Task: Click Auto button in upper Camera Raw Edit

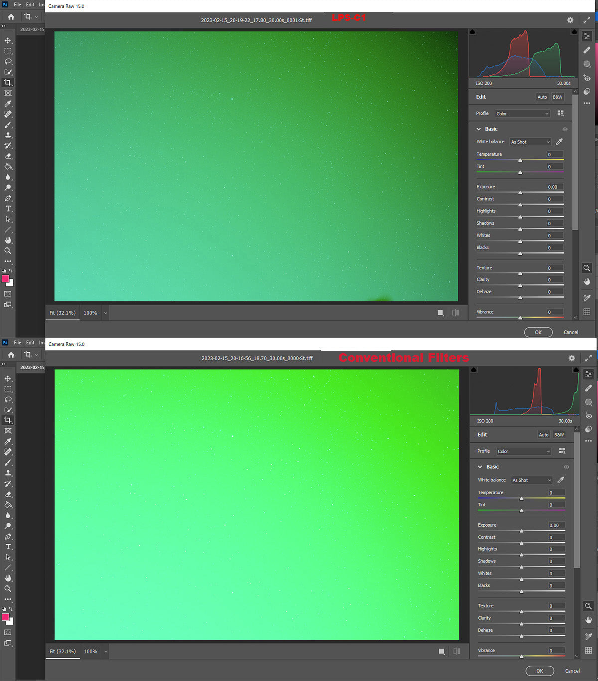Action: tap(542, 97)
